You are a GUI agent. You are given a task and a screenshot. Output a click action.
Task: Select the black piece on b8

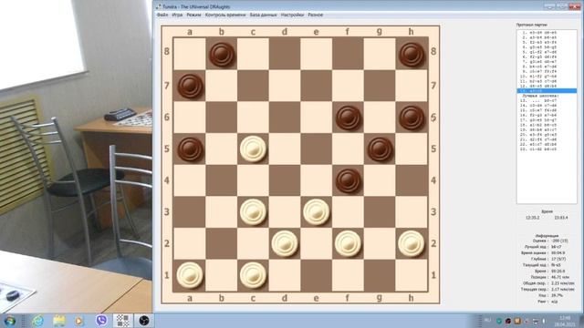pos(222,55)
